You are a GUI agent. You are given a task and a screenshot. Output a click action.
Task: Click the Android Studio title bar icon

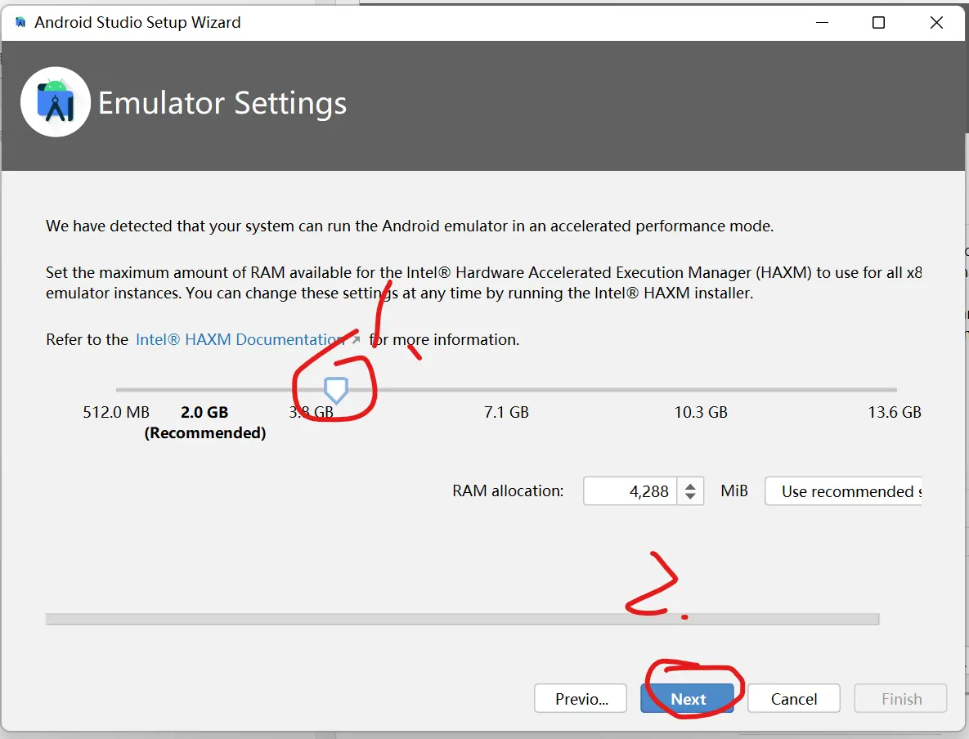[20, 22]
